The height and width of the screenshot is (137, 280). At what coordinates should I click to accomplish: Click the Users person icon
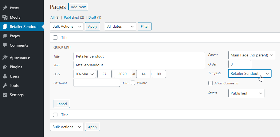coord(5,76)
